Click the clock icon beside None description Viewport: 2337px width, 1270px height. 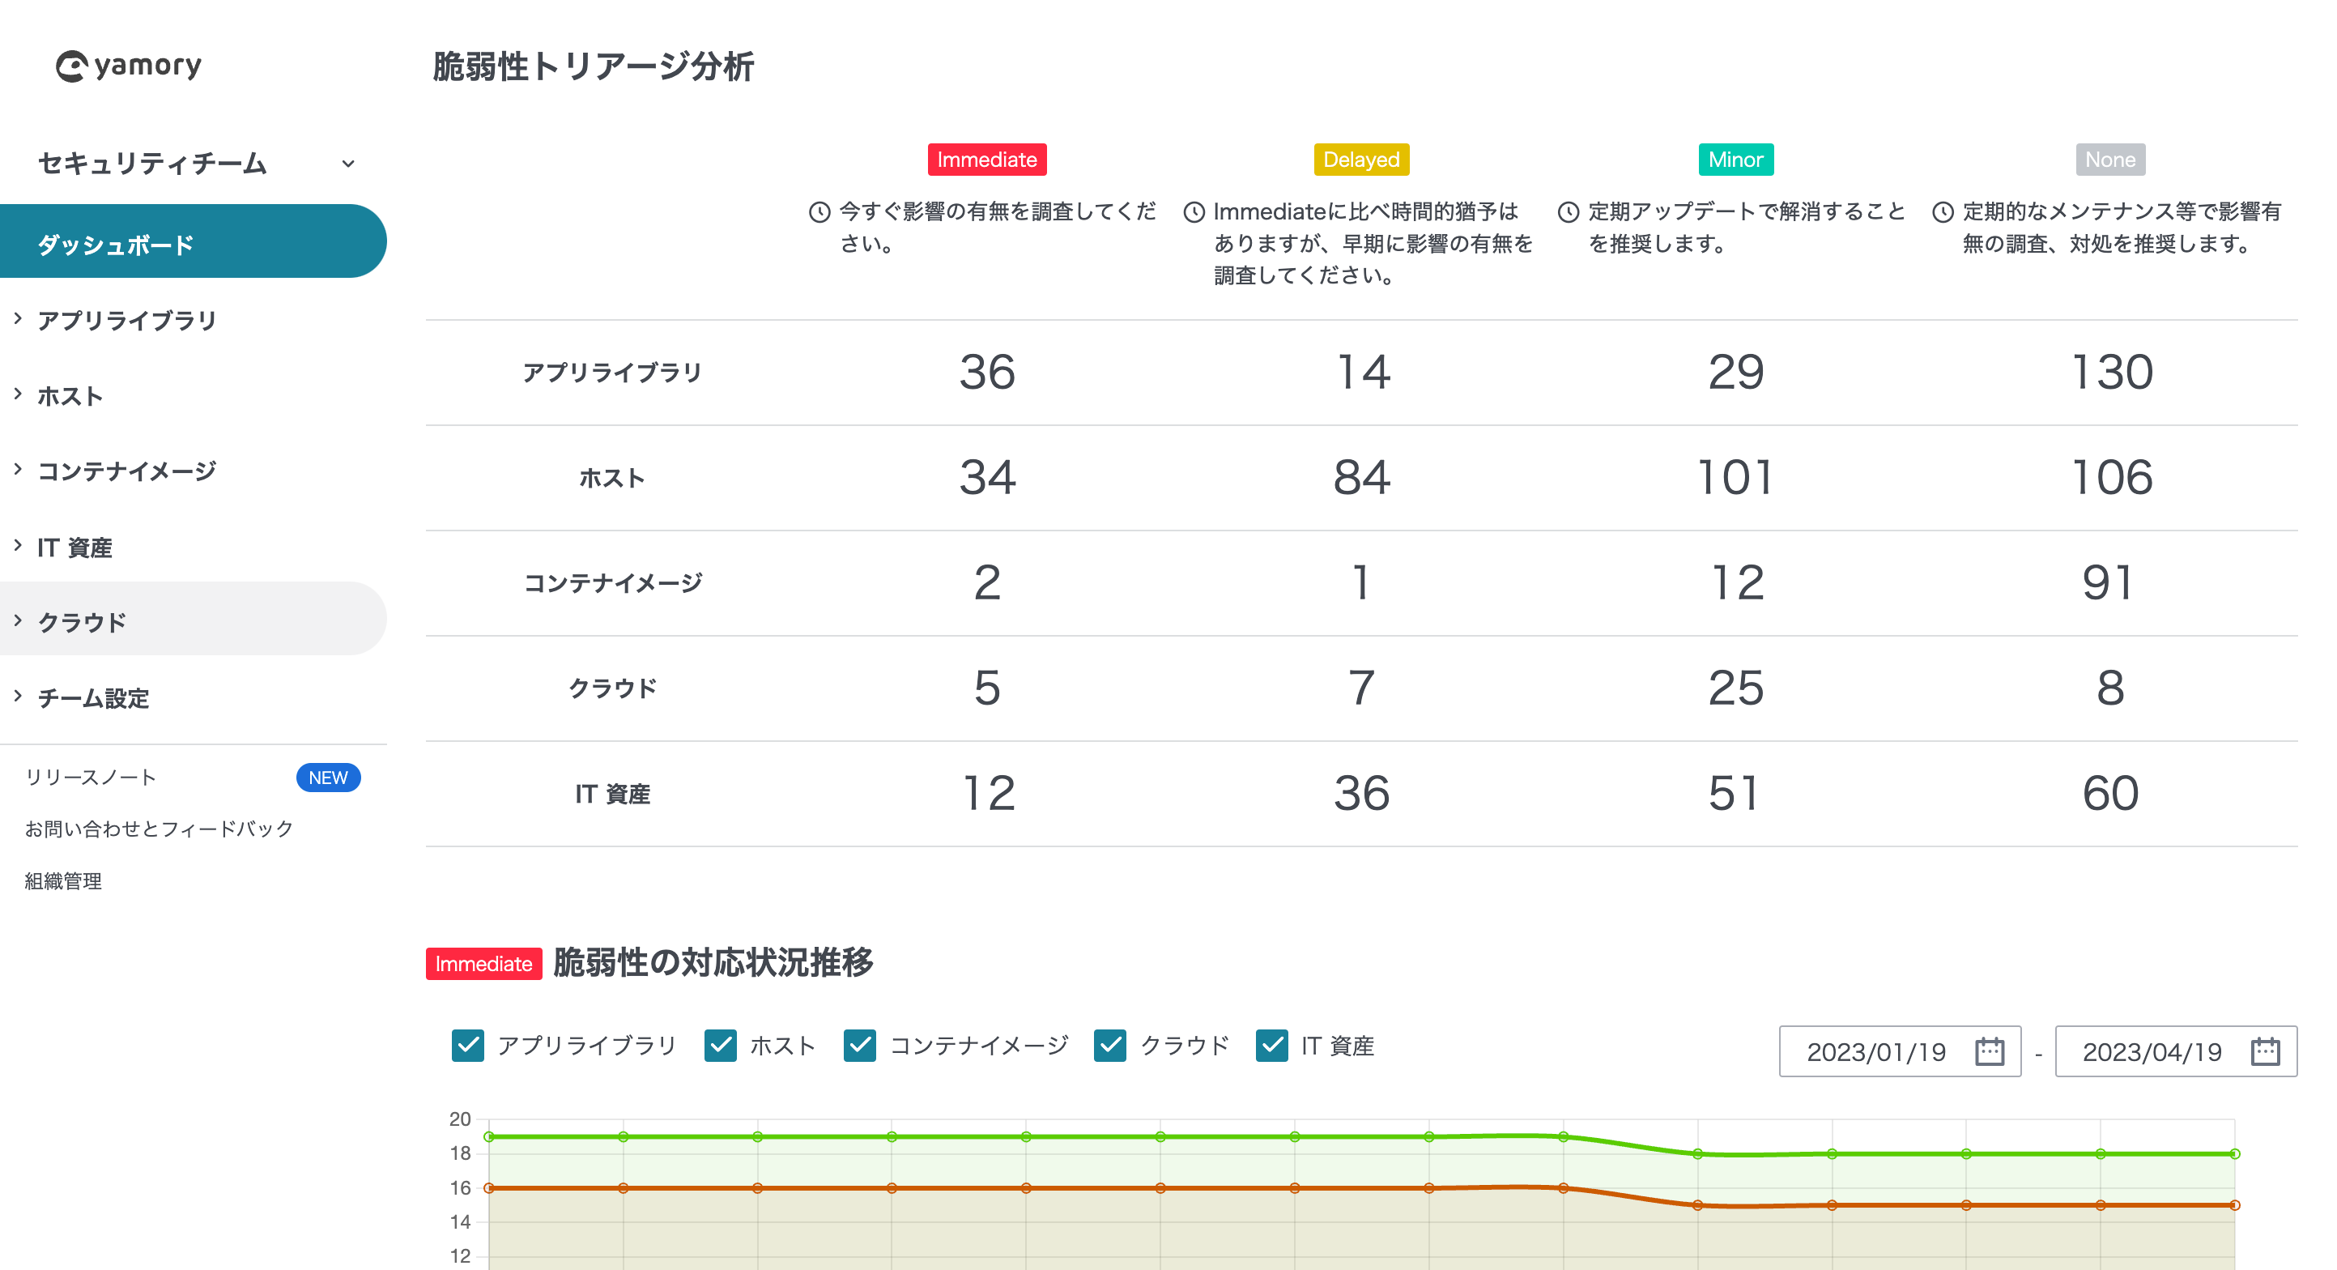1943,211
